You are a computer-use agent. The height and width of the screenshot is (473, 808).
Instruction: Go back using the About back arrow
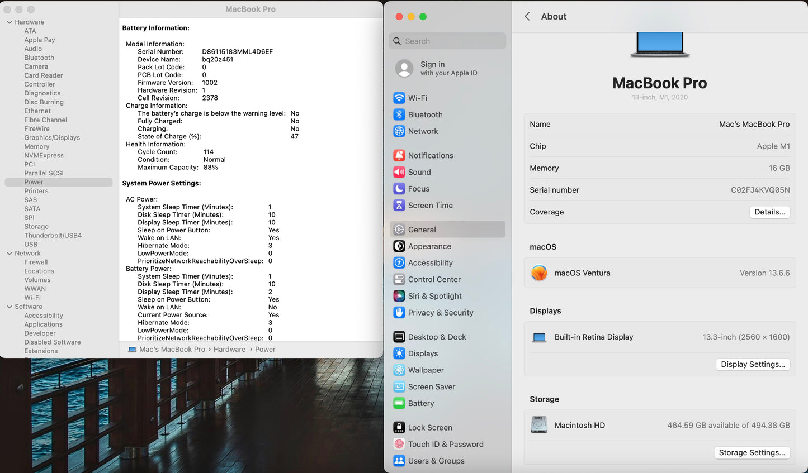coord(527,17)
